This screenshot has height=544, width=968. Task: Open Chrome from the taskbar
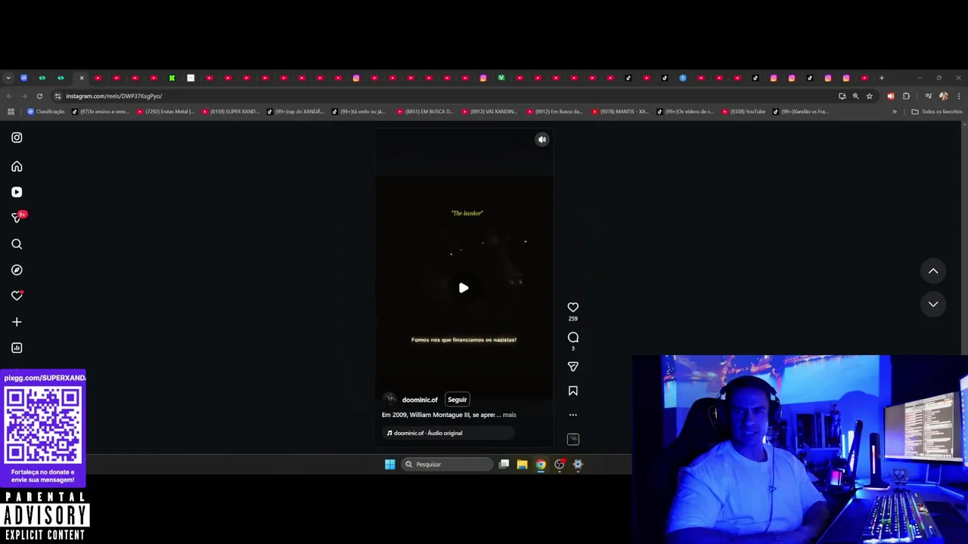[x=541, y=465]
